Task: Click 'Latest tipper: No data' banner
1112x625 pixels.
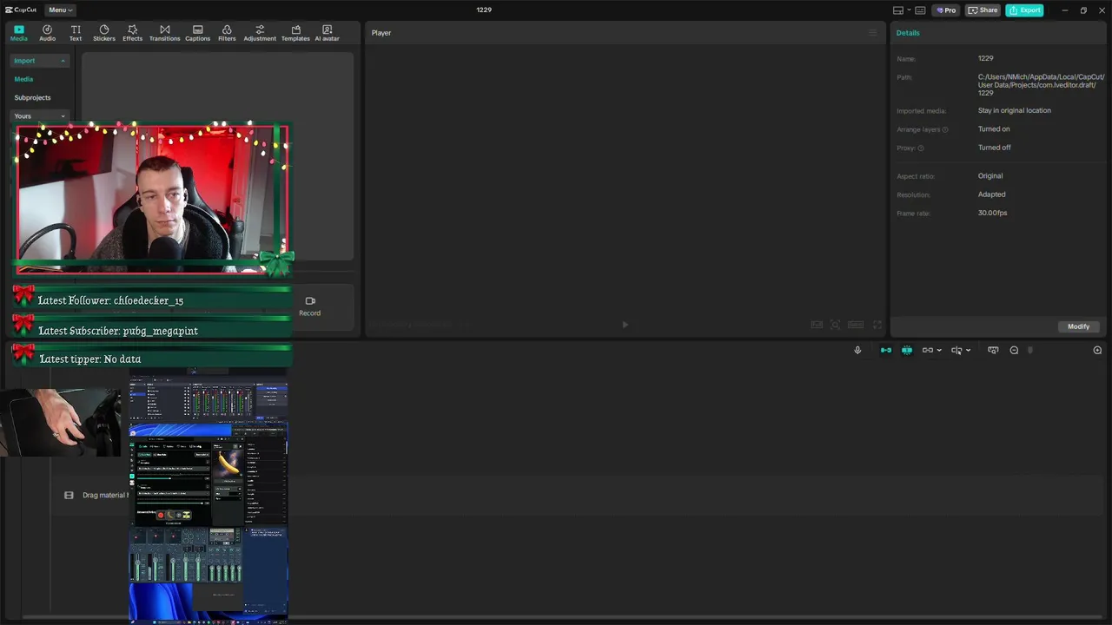Action: pos(153,358)
